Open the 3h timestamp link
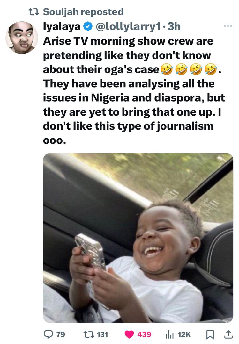Screen dimensions: 239x344 click(x=174, y=26)
